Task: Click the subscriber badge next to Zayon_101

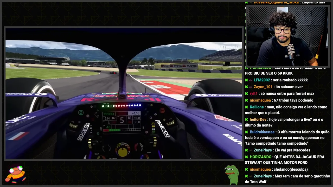Action: 251,87
